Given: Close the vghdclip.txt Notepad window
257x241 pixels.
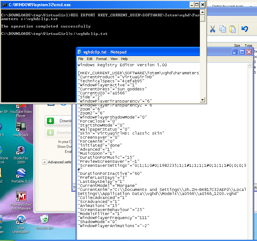Looking at the screenshot, I should (x=249, y=52).
